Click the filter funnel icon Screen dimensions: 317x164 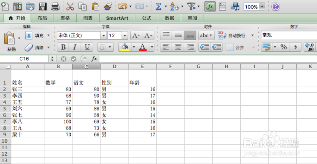click(191, 6)
